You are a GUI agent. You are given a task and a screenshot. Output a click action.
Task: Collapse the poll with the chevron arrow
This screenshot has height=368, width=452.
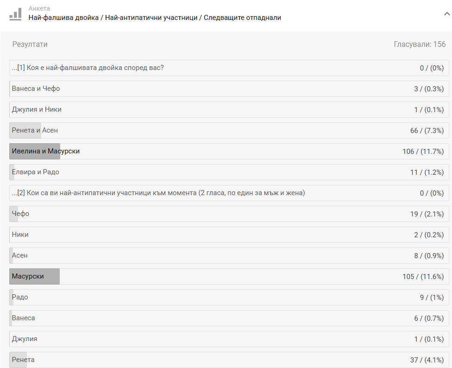pos(447,13)
